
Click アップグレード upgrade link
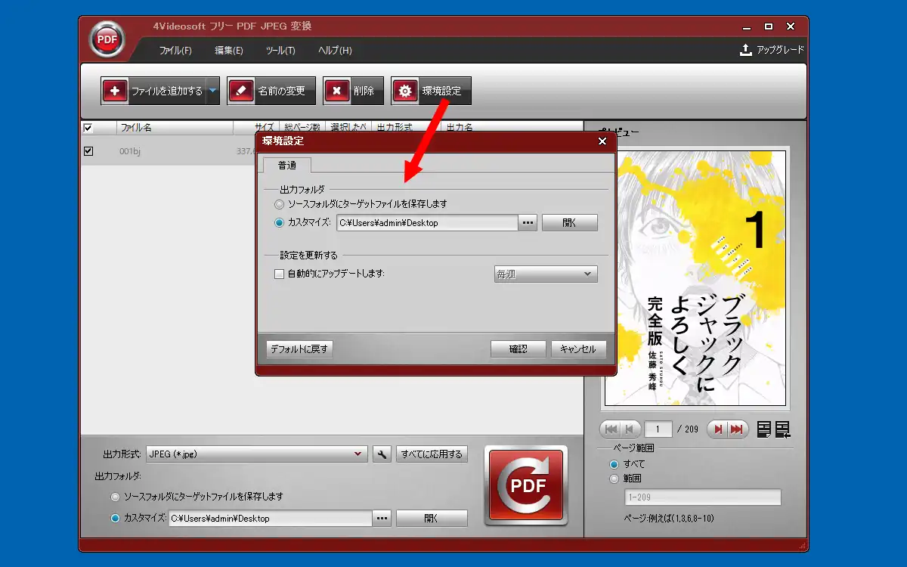coord(781,50)
